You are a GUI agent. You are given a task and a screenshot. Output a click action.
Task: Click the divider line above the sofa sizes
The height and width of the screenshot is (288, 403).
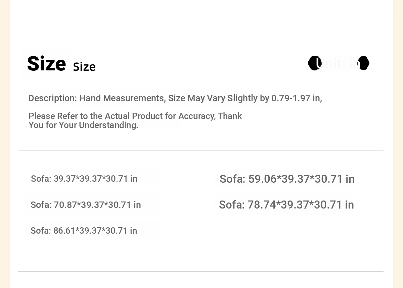200,151
